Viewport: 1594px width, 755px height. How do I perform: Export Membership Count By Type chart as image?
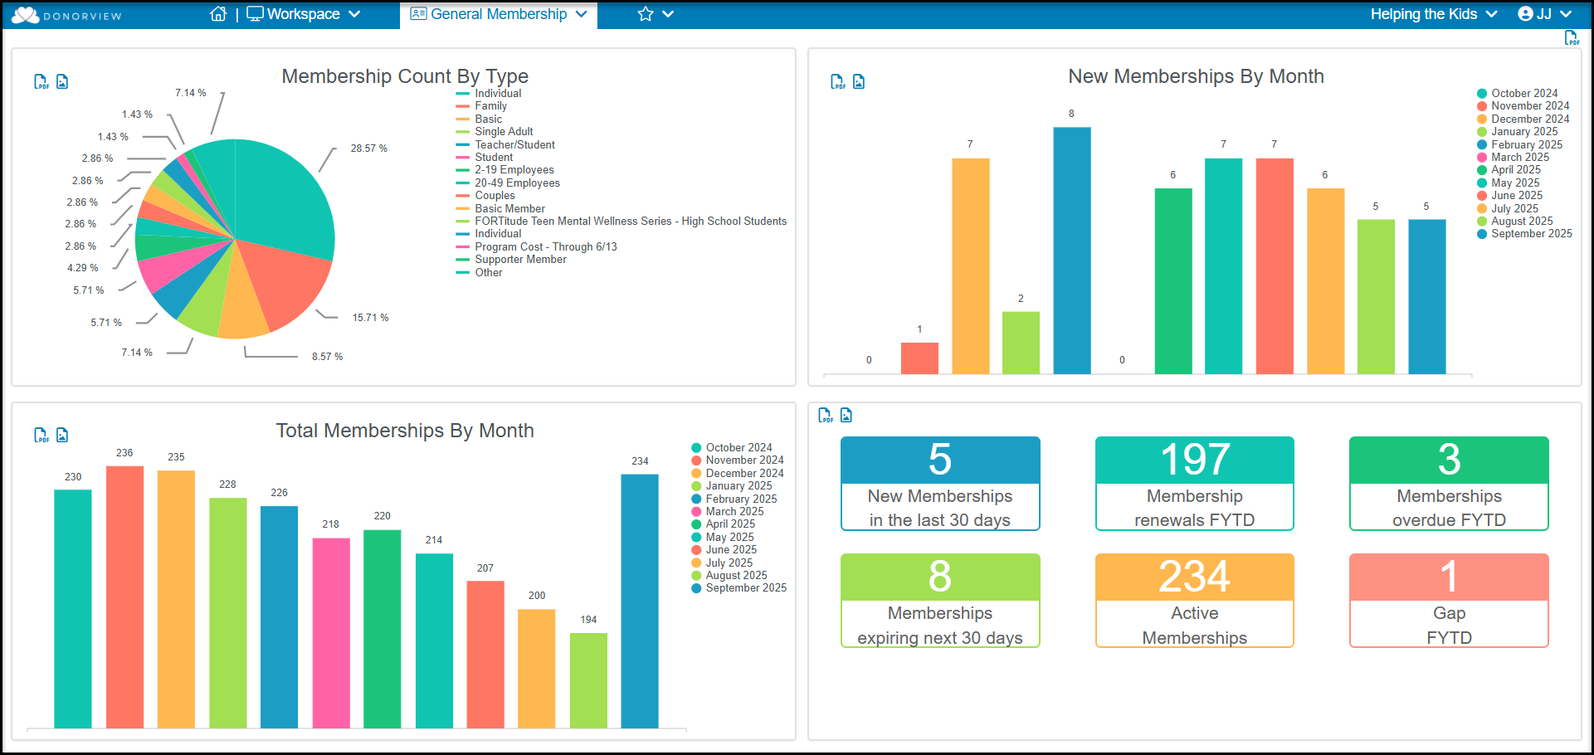tap(62, 81)
